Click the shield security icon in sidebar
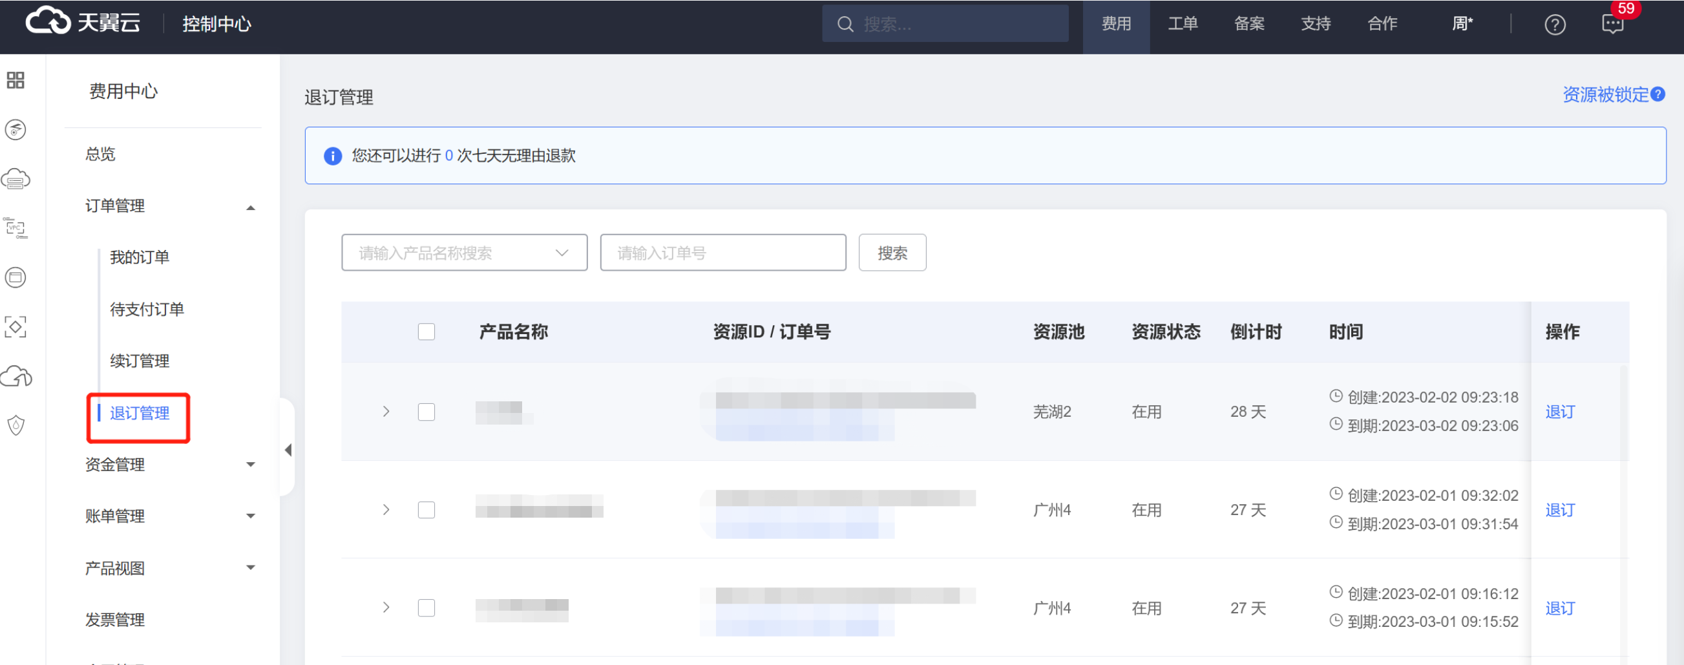 (16, 425)
